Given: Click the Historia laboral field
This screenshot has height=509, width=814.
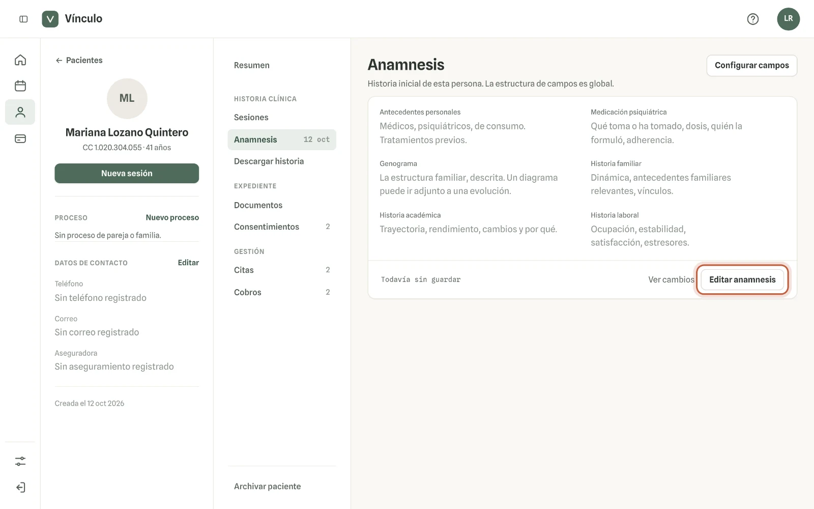Looking at the screenshot, I should 688,229.
